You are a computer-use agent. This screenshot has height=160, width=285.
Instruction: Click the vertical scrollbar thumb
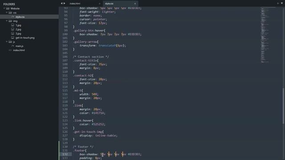pyautogui.click(x=283, y=106)
